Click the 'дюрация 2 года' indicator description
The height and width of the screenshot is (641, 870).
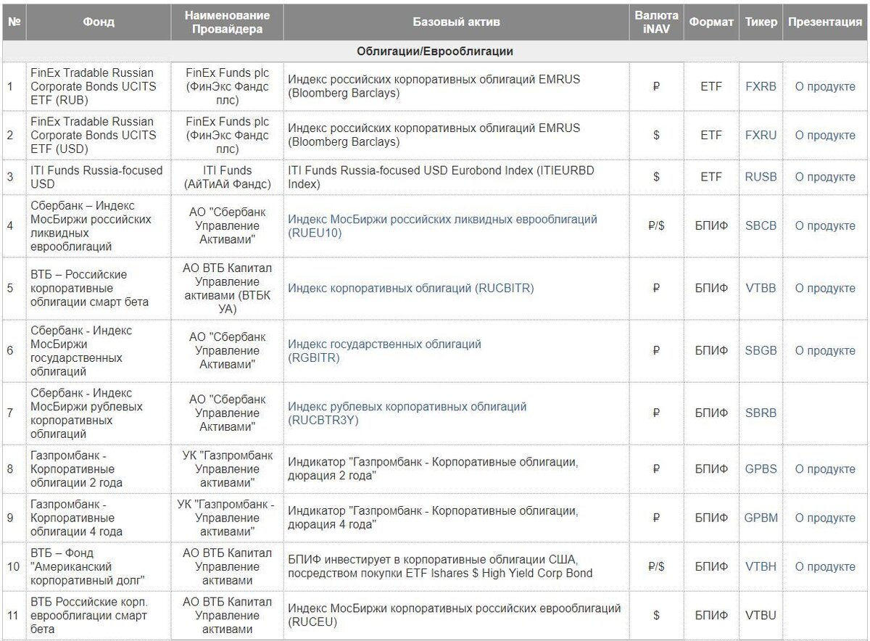434,468
